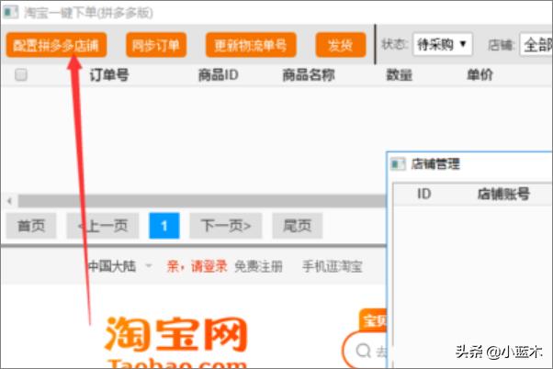Click the 淘宝网 logo
Viewport: 553px width, 369px height.
[x=175, y=341]
